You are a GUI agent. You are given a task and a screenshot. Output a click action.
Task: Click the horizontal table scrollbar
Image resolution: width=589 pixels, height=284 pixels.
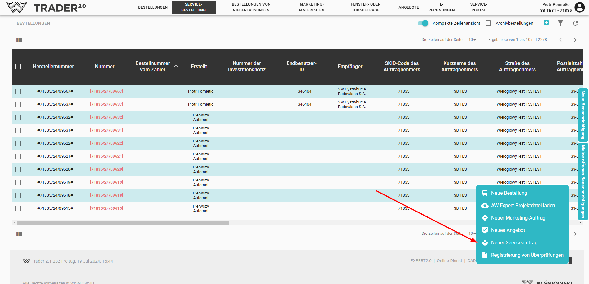point(123,222)
